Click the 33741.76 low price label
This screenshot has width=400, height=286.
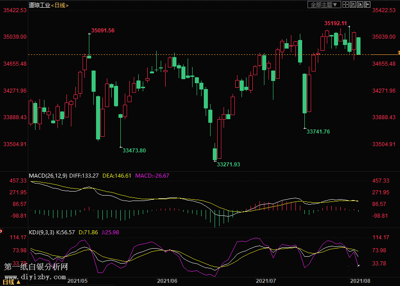coord(318,132)
